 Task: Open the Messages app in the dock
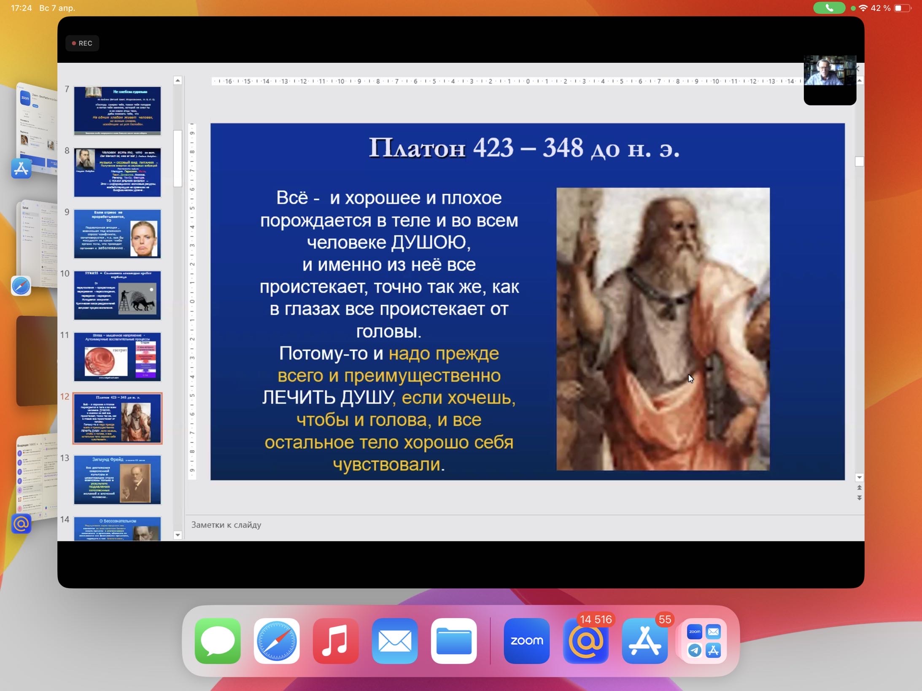[218, 641]
